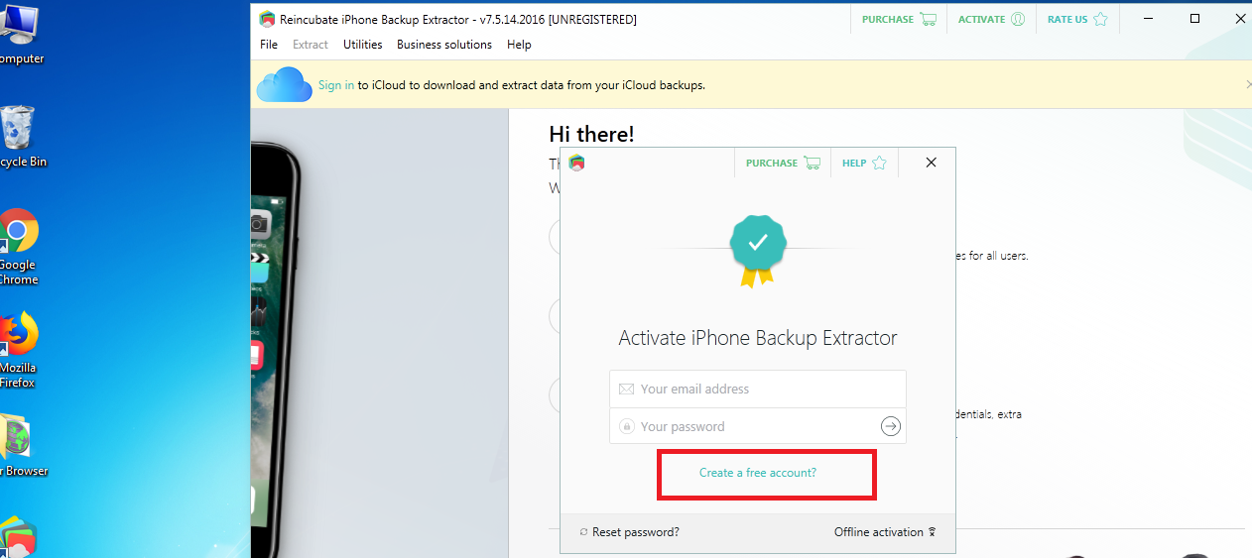Click the Mozilla Firefox desktop icon

point(18,350)
